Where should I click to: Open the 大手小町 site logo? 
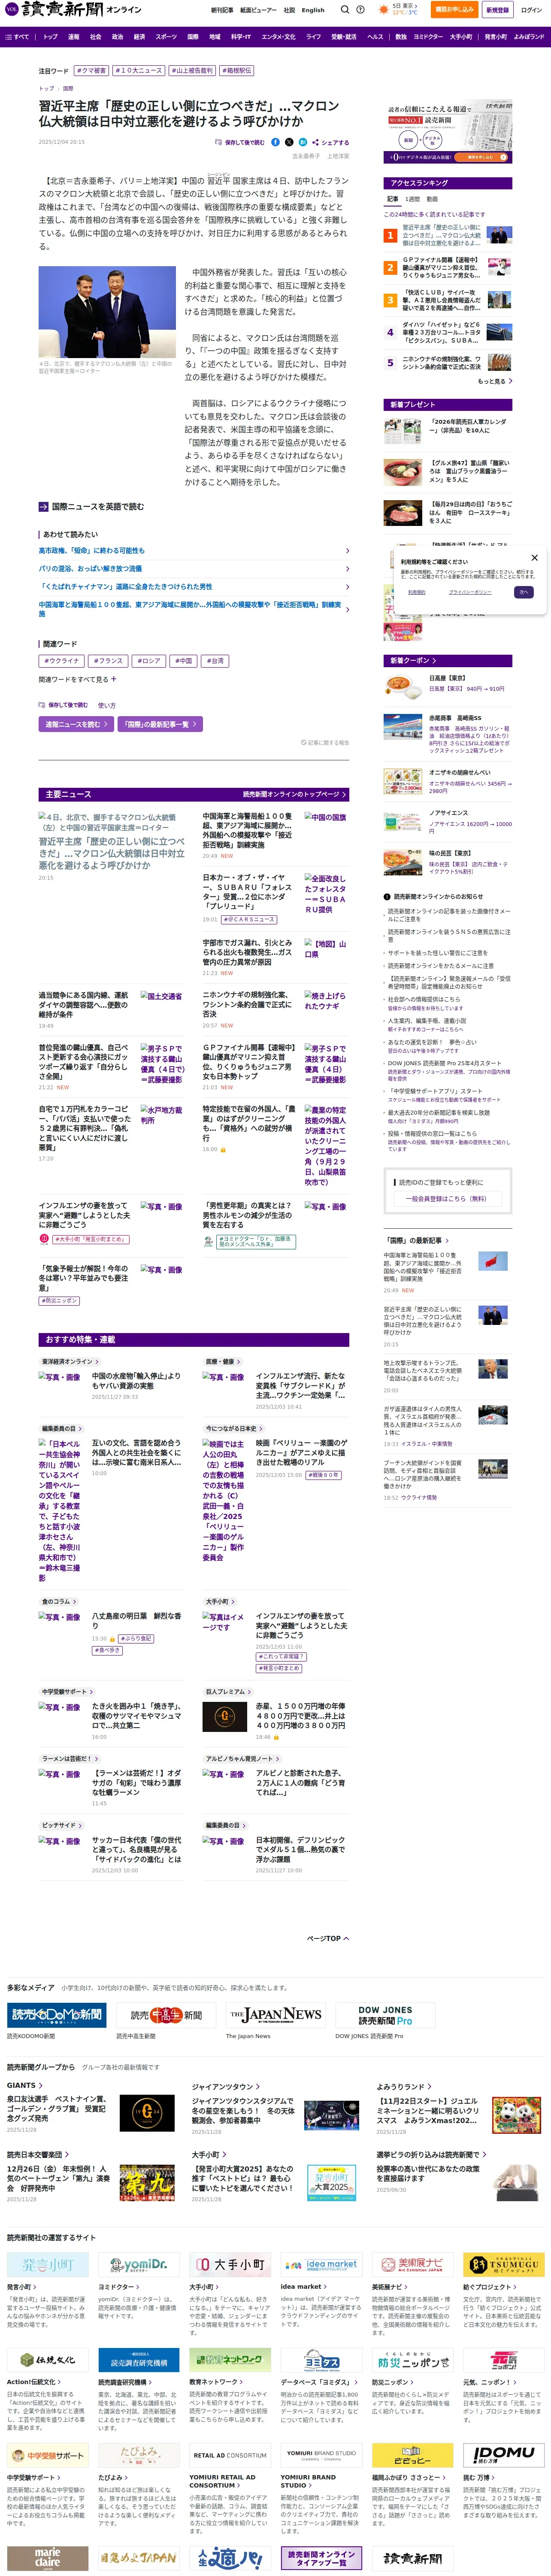pyautogui.click(x=230, y=2265)
